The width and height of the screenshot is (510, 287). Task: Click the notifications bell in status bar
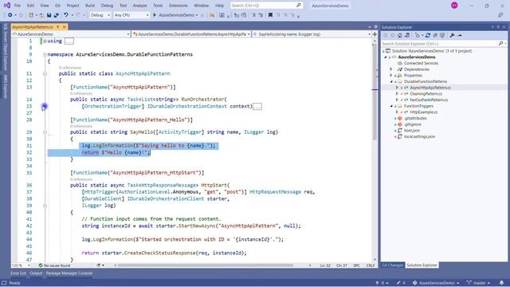coord(501,283)
